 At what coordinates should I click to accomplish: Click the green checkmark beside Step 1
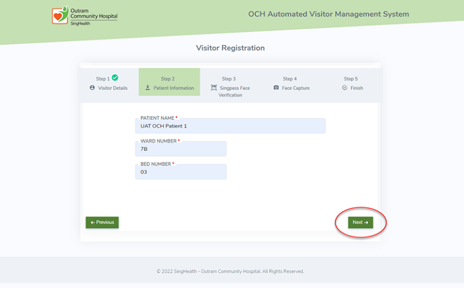tap(115, 77)
